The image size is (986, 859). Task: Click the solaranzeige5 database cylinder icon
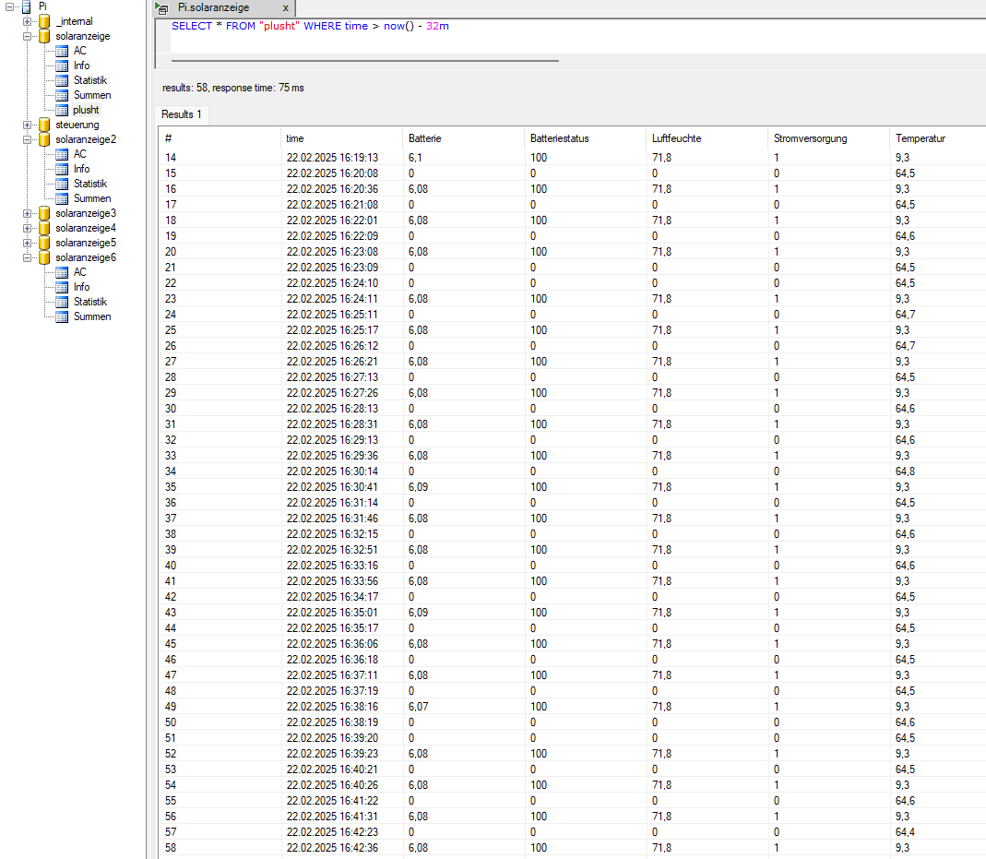click(43, 243)
